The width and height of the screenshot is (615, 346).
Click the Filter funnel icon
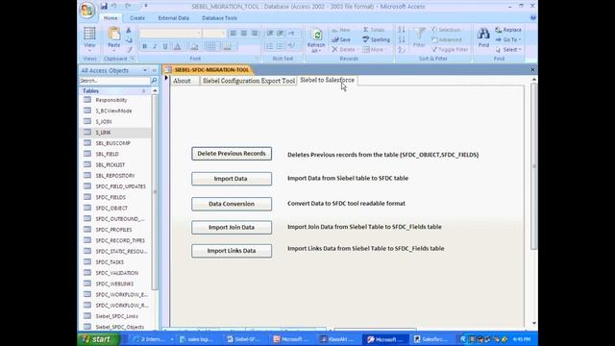419,37
